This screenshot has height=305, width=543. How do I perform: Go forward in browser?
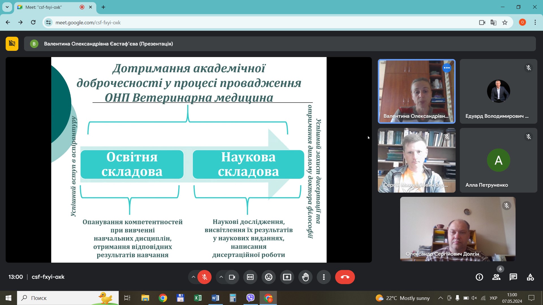coord(20,22)
